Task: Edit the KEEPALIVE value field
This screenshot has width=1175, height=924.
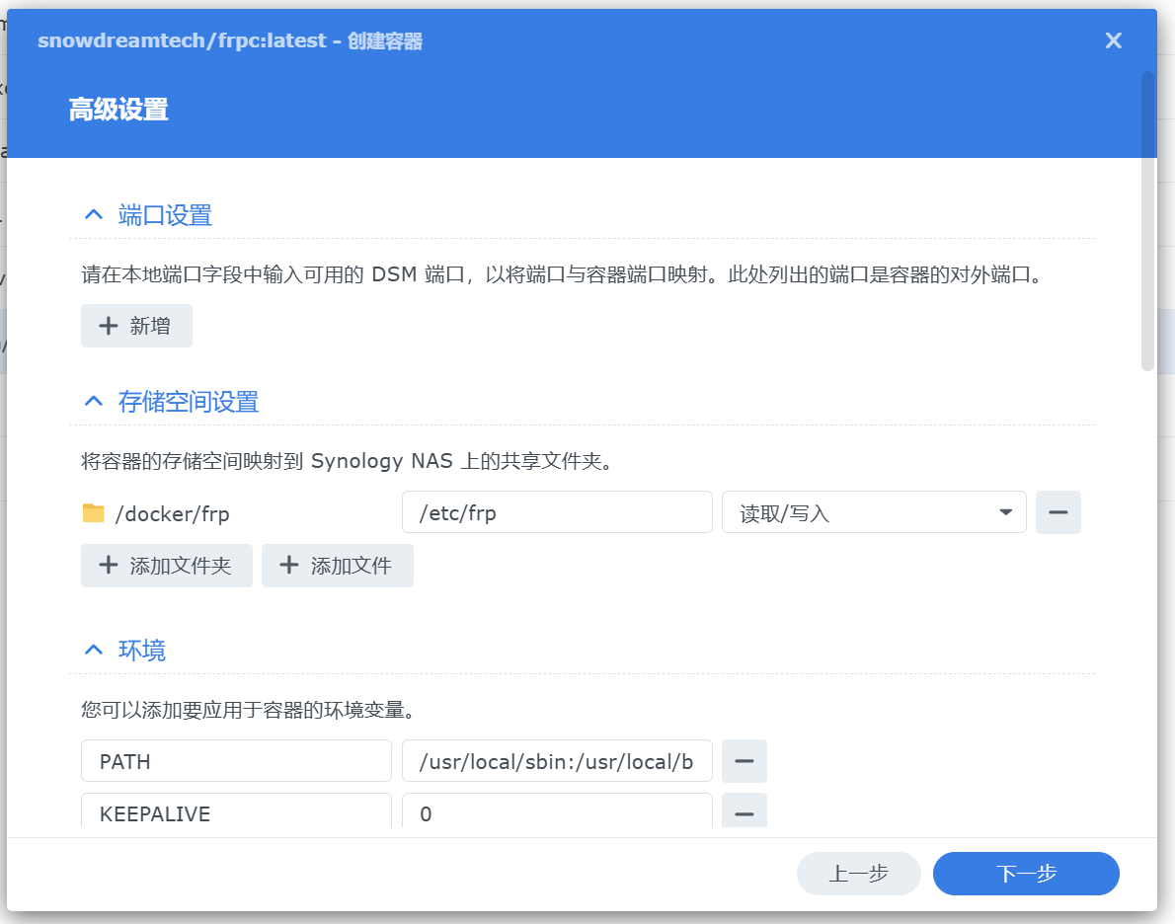Action: pyautogui.click(x=556, y=813)
